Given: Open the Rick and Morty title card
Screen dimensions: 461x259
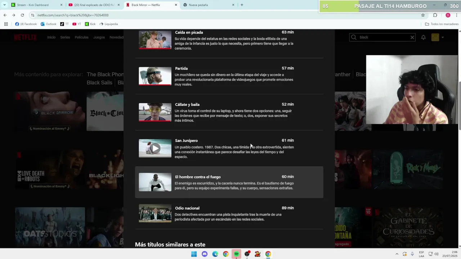Looking at the screenshot, I should (x=408, y=169).
